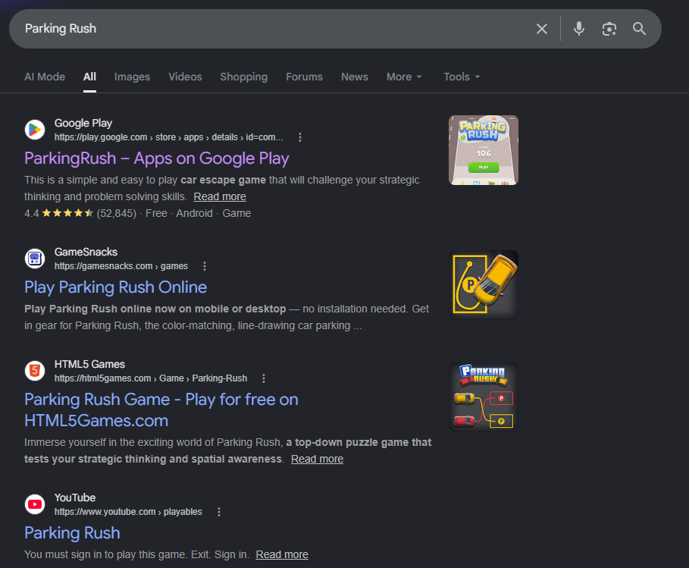Expand the More dropdown
This screenshot has width=689, height=568.
point(404,77)
